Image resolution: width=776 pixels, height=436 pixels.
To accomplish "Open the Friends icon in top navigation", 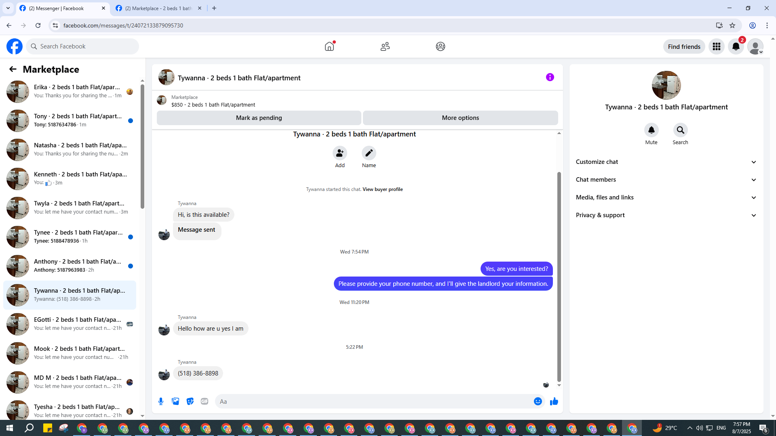I will (385, 46).
